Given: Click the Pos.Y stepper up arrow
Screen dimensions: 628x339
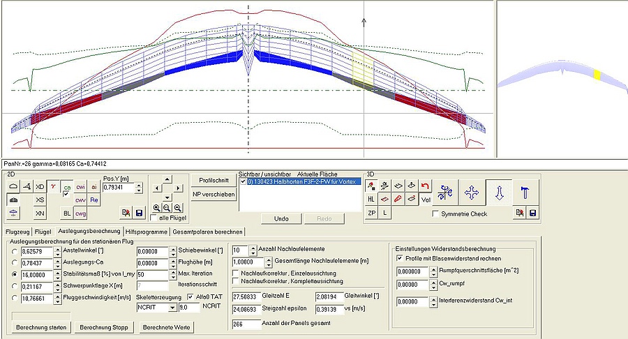Looking at the screenshot, I should [x=138, y=184].
